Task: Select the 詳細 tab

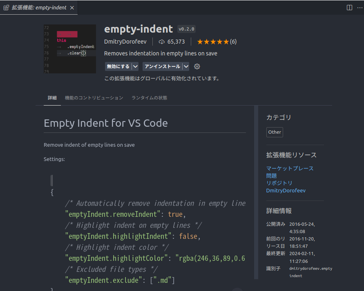Action: 52,98
